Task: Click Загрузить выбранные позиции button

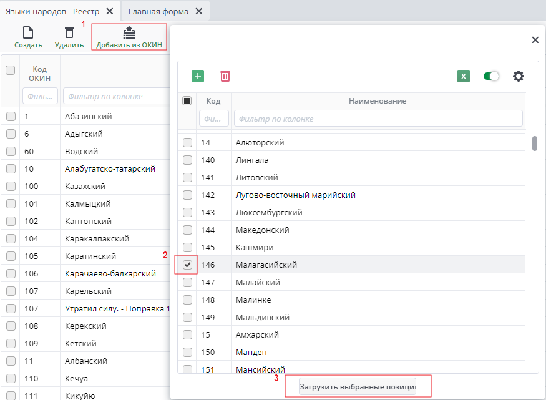Action: click(358, 387)
